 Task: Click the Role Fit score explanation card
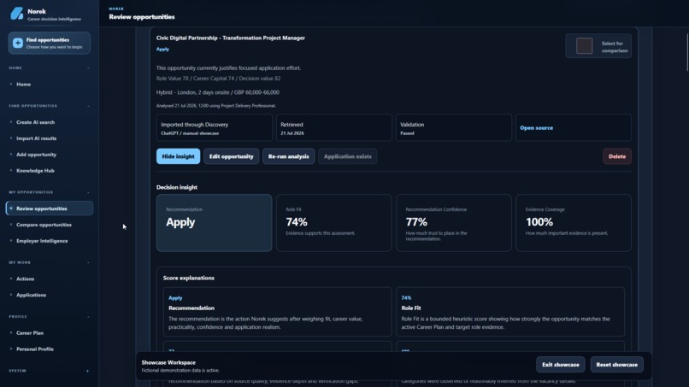point(510,312)
